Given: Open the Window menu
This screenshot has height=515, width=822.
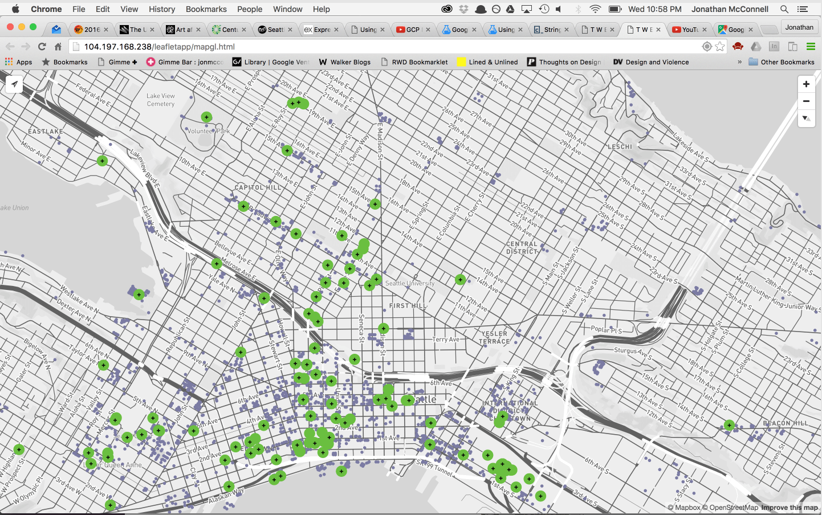Looking at the screenshot, I should [288, 9].
